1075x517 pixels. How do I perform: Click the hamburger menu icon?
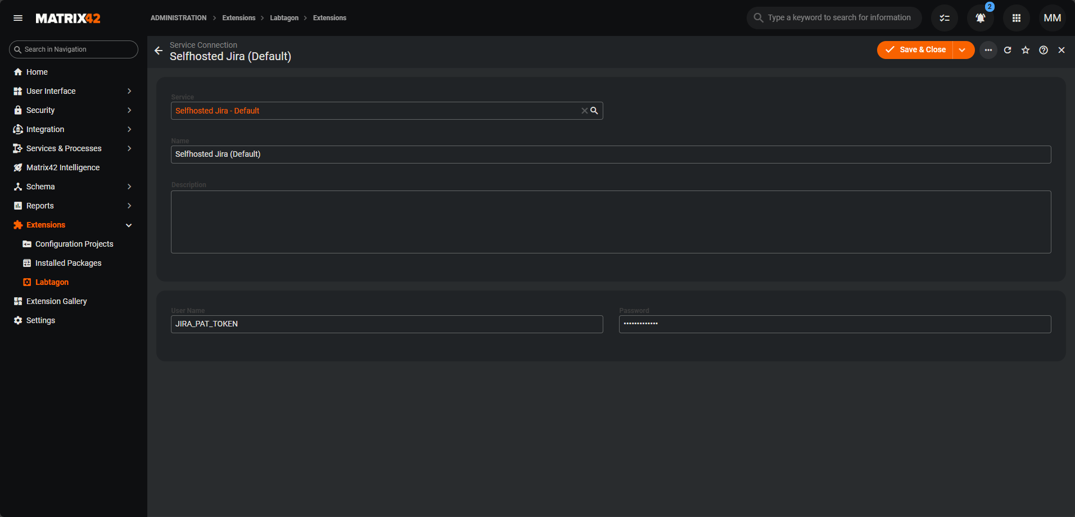(18, 18)
